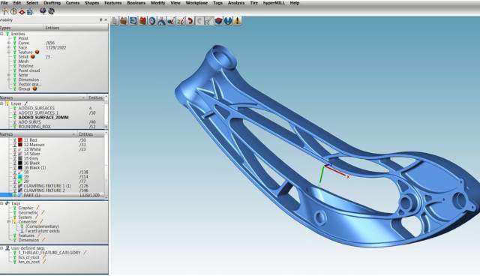
Task: Toggle the visibility filter for Point entities
Action: tap(14, 38)
